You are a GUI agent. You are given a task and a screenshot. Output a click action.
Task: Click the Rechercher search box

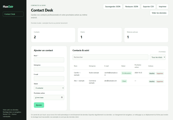click(110, 57)
